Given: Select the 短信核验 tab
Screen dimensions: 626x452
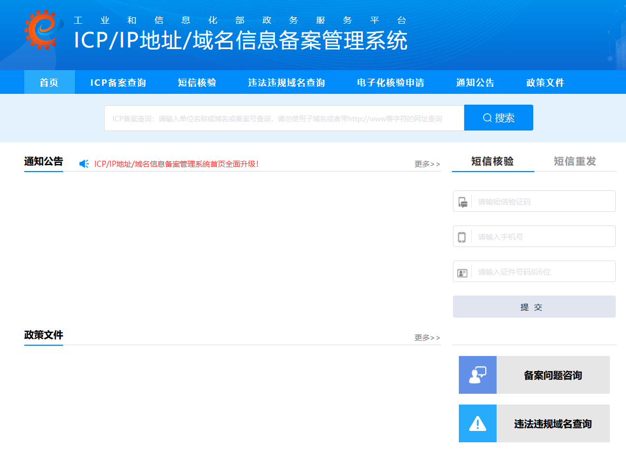Looking at the screenshot, I should point(493,160).
